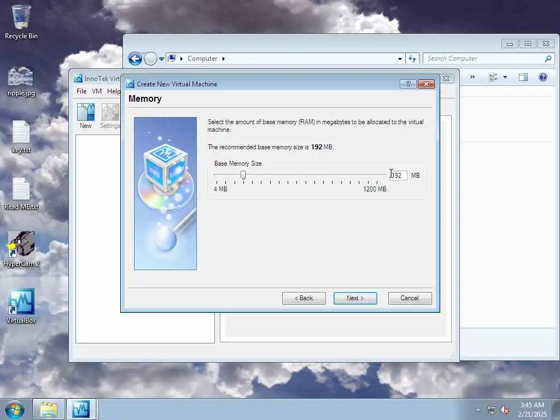Click the memory size input field
This screenshot has height=420, width=560.
click(398, 176)
